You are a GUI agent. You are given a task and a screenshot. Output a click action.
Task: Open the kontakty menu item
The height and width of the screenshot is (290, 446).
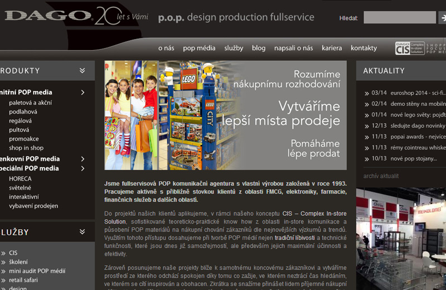(363, 49)
